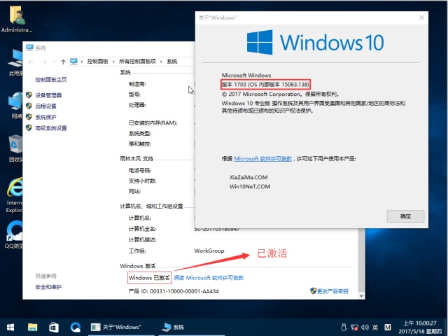This screenshot has width=448, height=336.
Task: Open 高级系统设置 link
Action: [50, 128]
